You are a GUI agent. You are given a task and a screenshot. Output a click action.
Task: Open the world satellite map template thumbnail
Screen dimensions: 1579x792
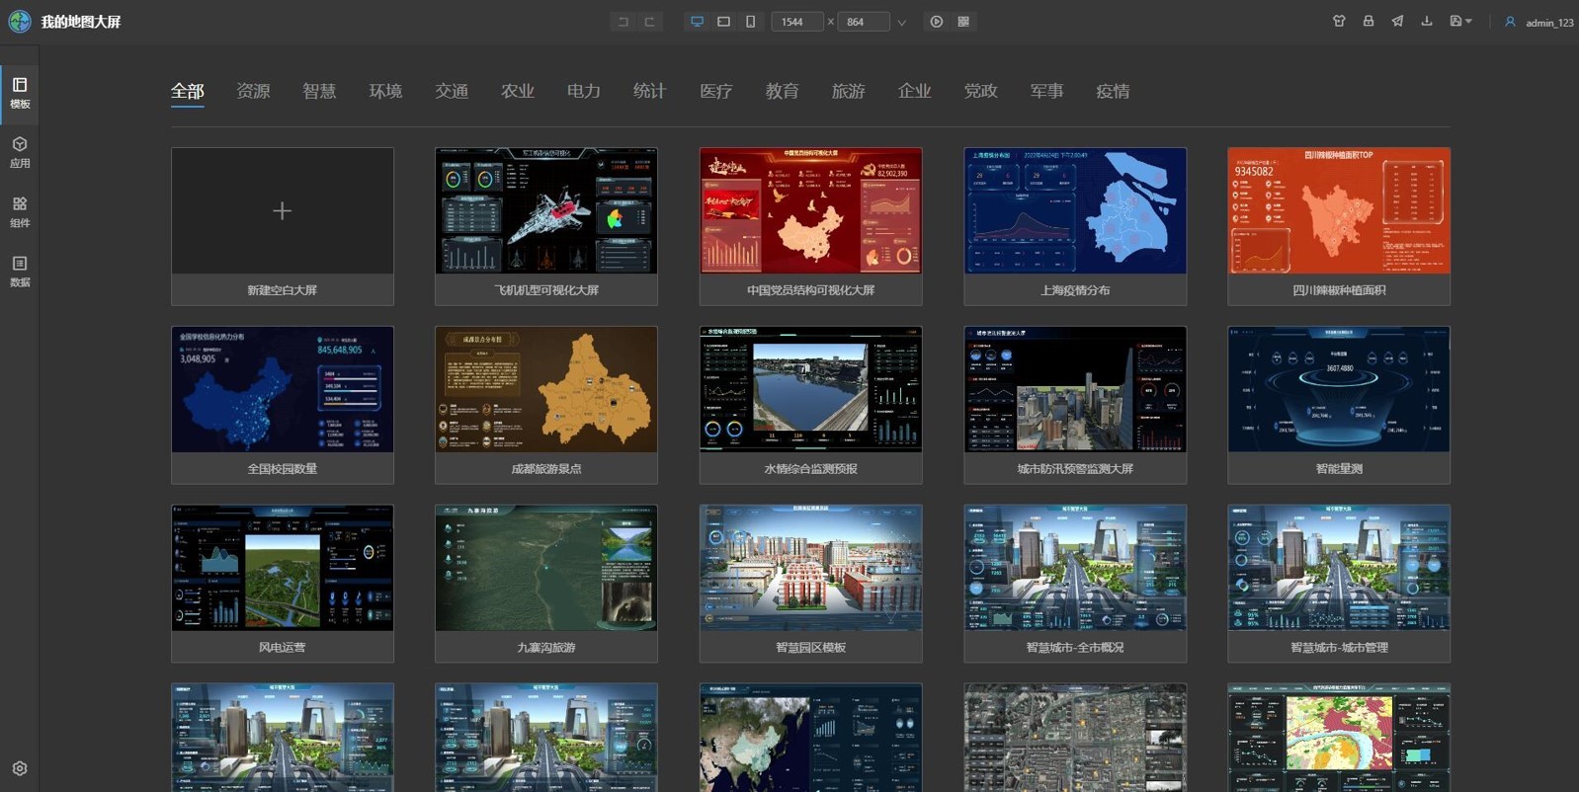tap(810, 738)
